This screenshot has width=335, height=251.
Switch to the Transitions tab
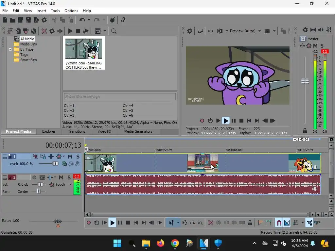[x=77, y=131]
